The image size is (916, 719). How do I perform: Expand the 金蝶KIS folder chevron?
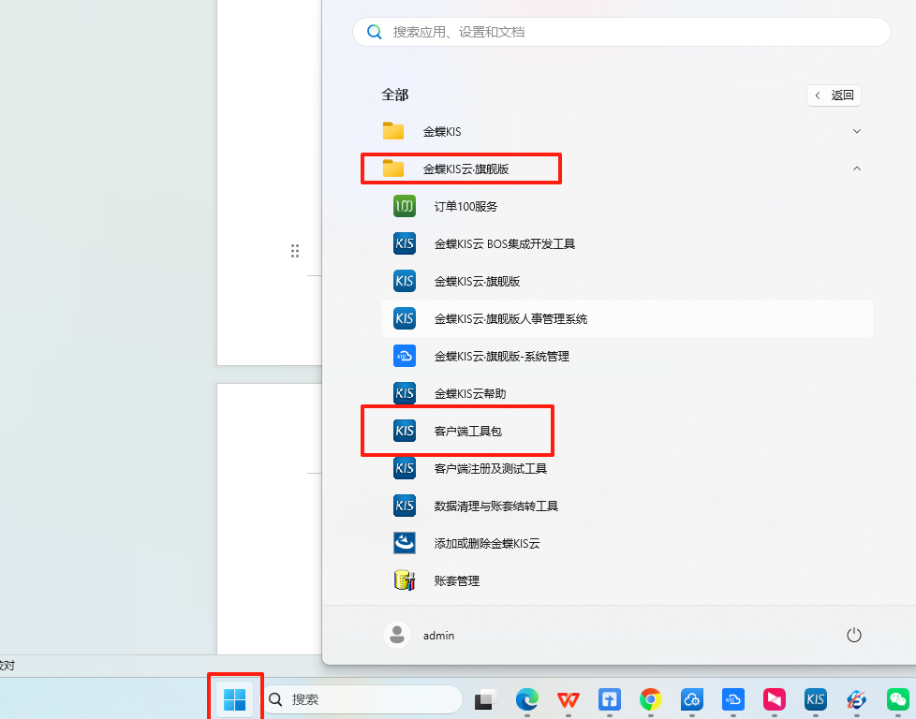[856, 131]
